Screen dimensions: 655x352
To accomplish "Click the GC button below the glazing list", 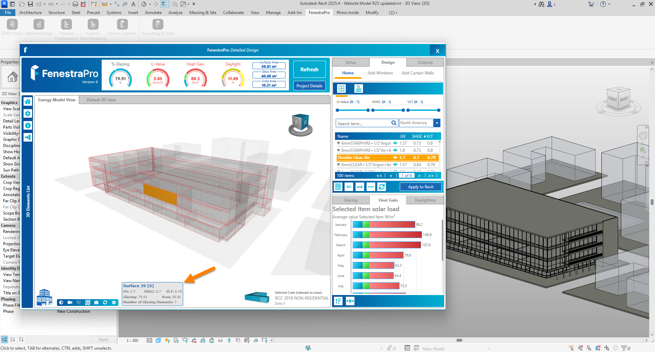I will [x=349, y=187].
